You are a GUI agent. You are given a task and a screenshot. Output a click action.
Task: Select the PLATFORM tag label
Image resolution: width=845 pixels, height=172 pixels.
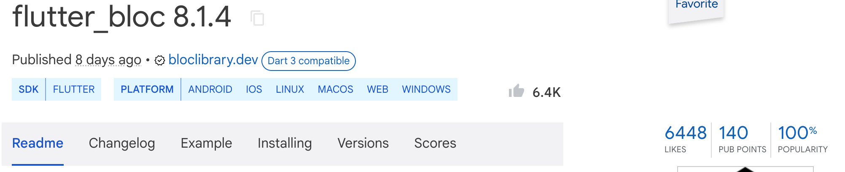(147, 89)
